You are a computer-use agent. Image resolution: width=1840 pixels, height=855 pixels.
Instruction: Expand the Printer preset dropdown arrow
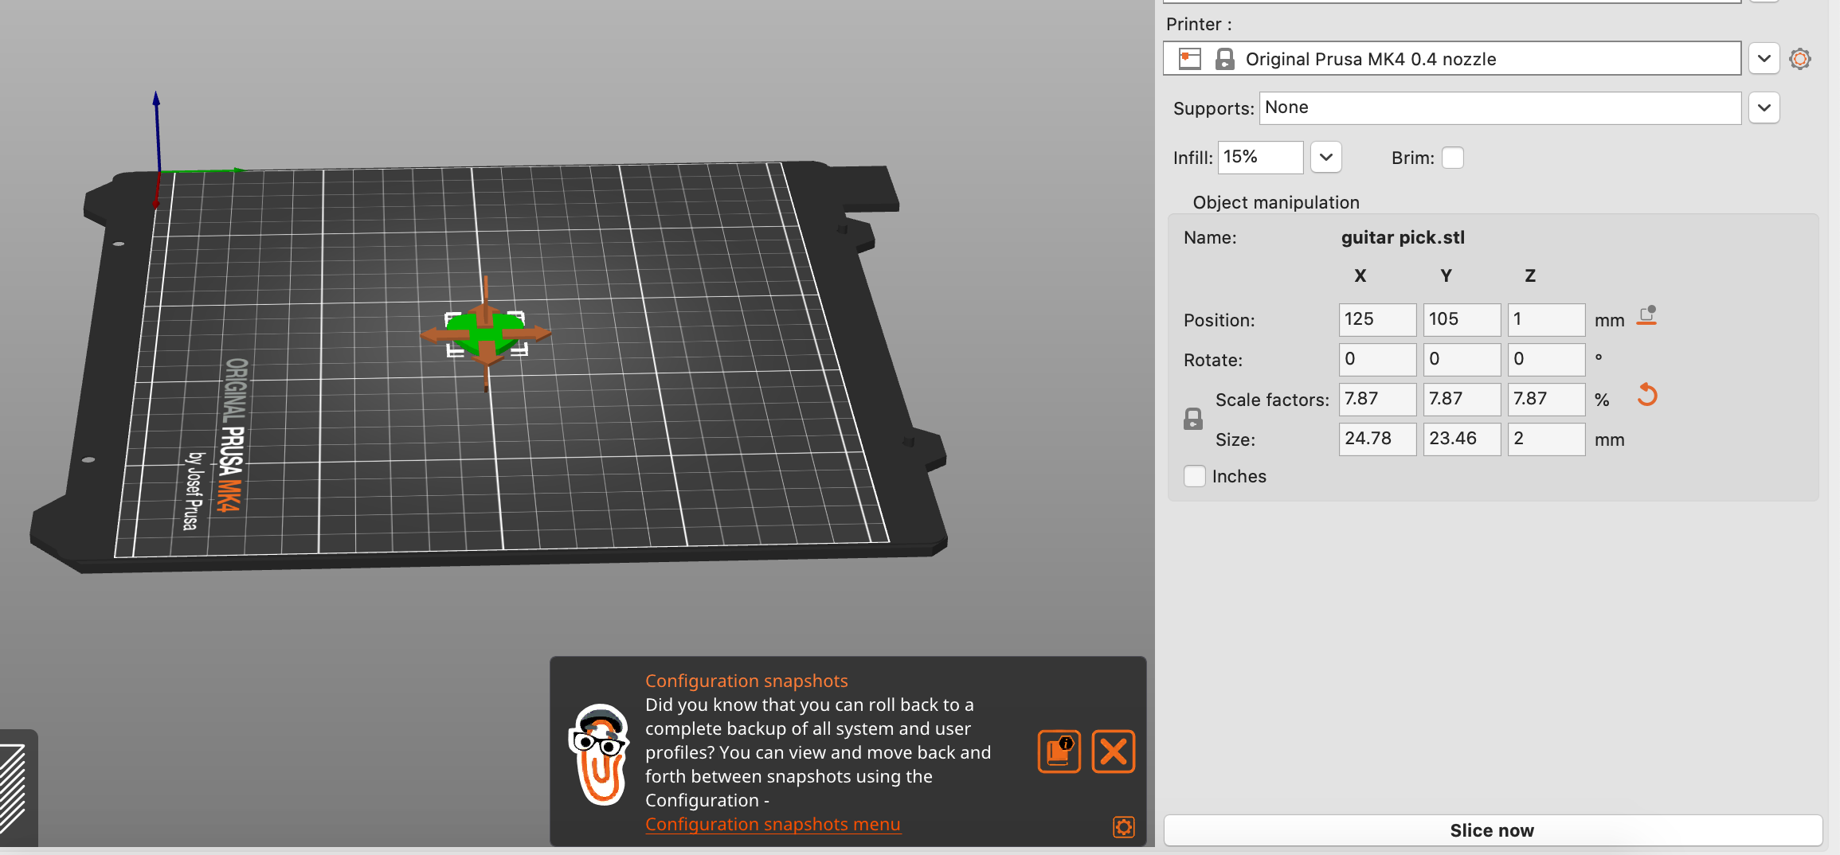pyautogui.click(x=1764, y=59)
